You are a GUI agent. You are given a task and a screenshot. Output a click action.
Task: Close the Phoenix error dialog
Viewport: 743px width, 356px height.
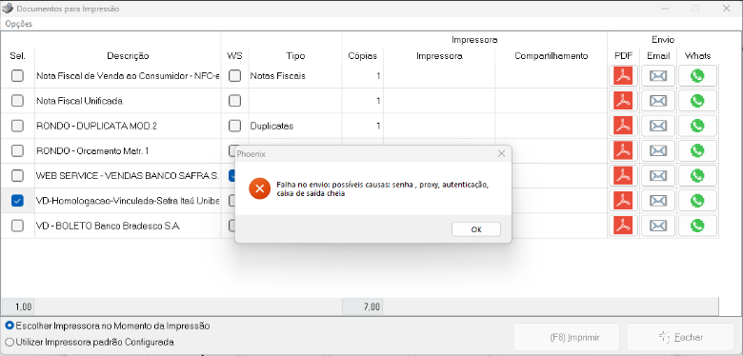(501, 154)
